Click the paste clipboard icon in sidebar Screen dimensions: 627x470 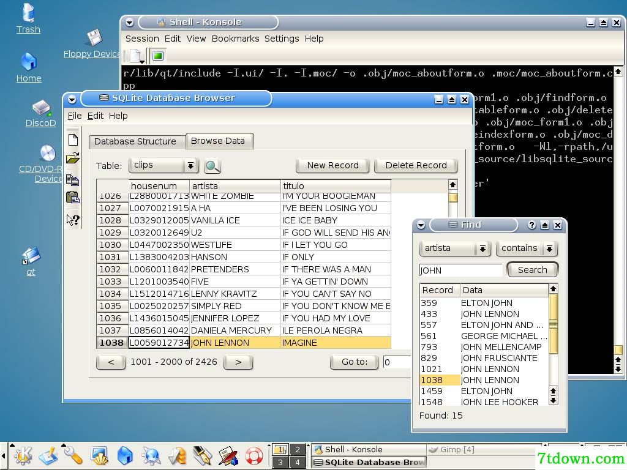pos(73,198)
